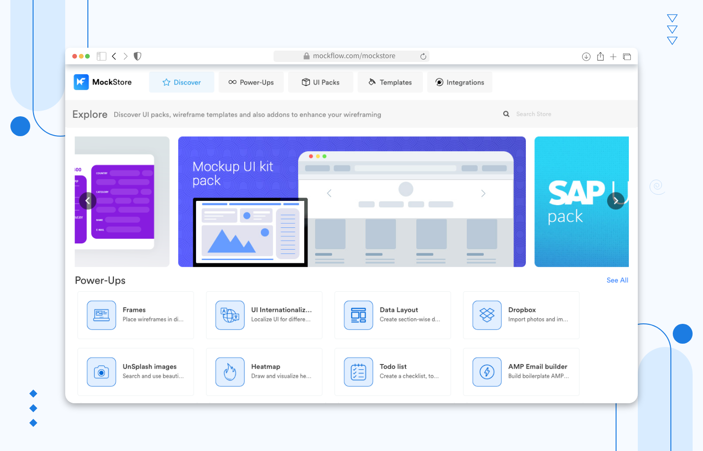The image size is (703, 451).
Task: Click "Draw and visualize he..." description
Action: coord(281,376)
